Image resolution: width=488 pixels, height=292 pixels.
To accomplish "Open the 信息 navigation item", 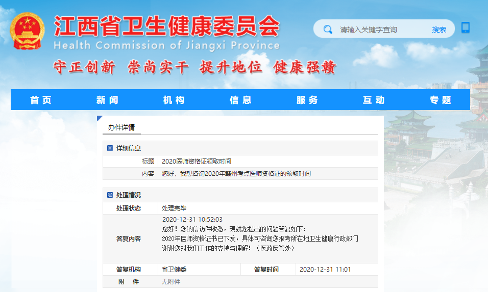I will coord(240,100).
